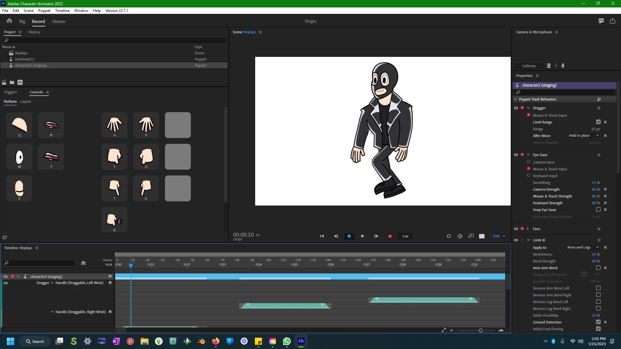621x349 pixels.
Task: Click the webcam face tracking icon
Action: (549, 66)
